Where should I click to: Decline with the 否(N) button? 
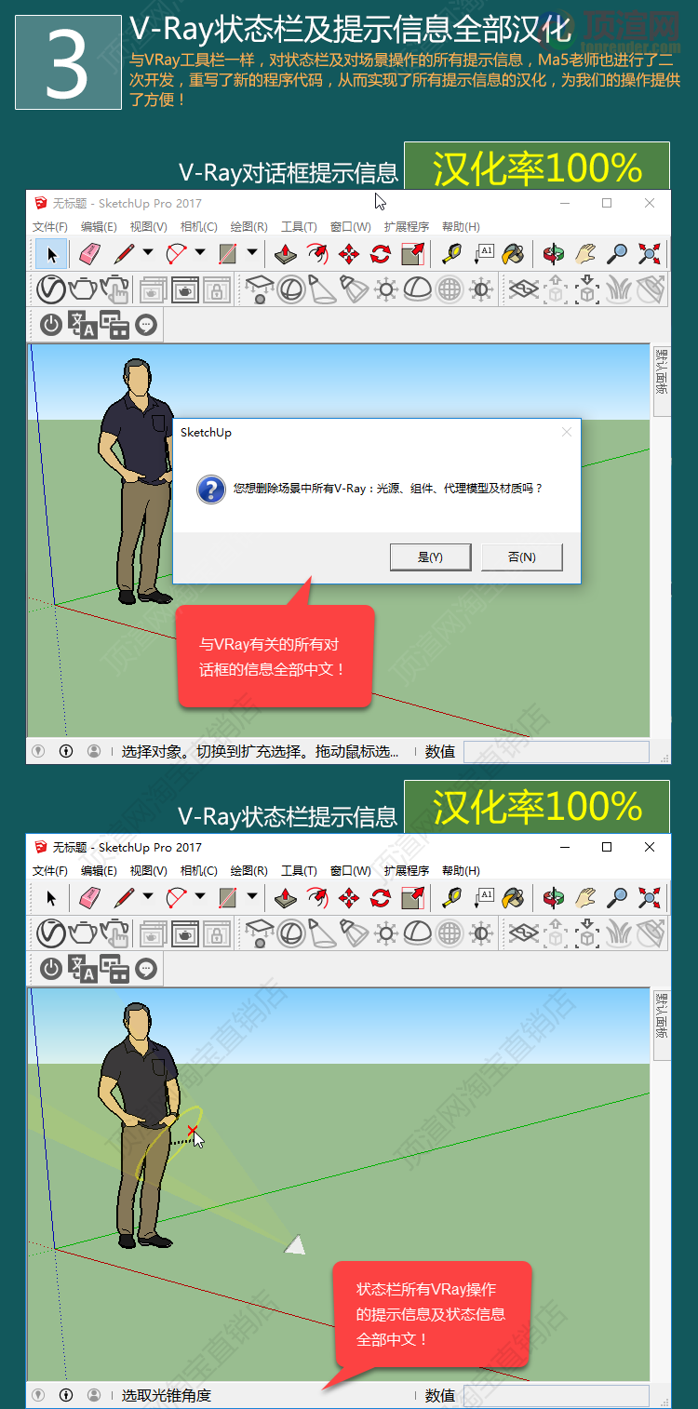(522, 557)
